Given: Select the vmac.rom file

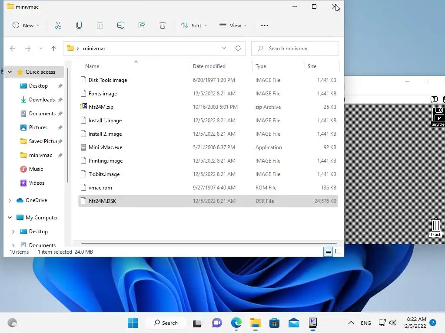Looking at the screenshot, I should click(208, 187).
